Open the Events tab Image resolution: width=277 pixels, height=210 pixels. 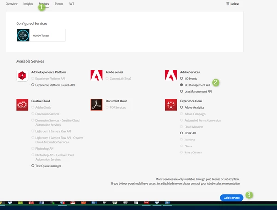click(59, 4)
